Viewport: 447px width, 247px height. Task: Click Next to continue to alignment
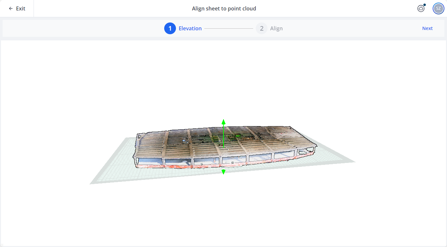[427, 28]
